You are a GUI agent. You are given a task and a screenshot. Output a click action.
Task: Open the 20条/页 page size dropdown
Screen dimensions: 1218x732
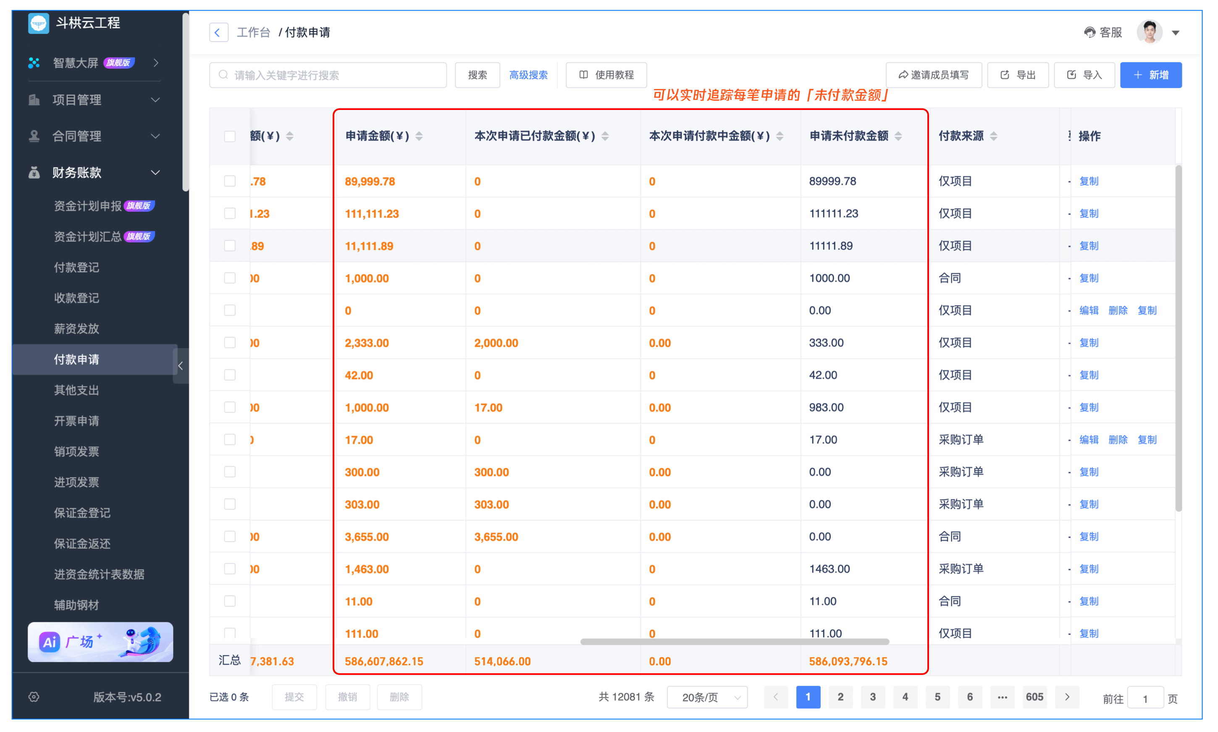pos(707,697)
